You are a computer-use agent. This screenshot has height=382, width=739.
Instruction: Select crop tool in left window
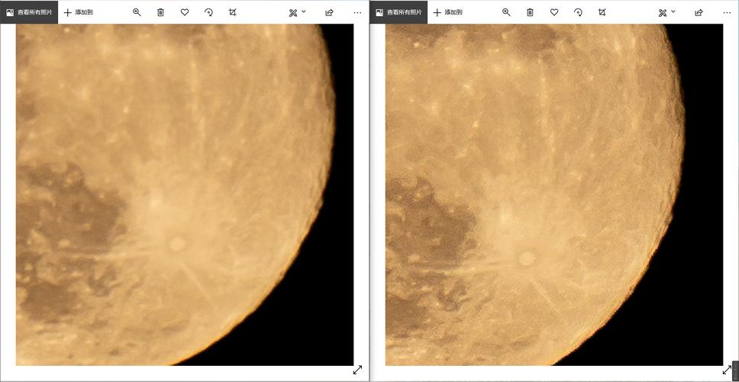[x=232, y=12]
